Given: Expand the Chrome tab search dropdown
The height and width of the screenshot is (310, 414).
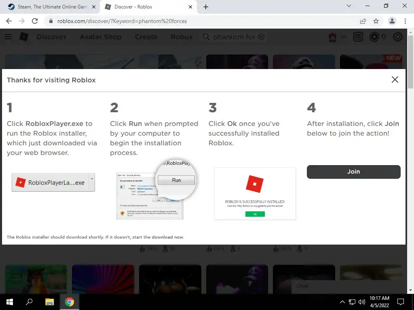Looking at the screenshot, I should coord(349,6).
